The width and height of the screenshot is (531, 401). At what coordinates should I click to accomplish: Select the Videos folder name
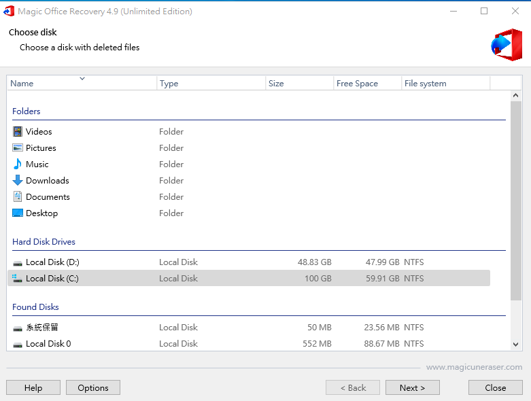coord(39,131)
